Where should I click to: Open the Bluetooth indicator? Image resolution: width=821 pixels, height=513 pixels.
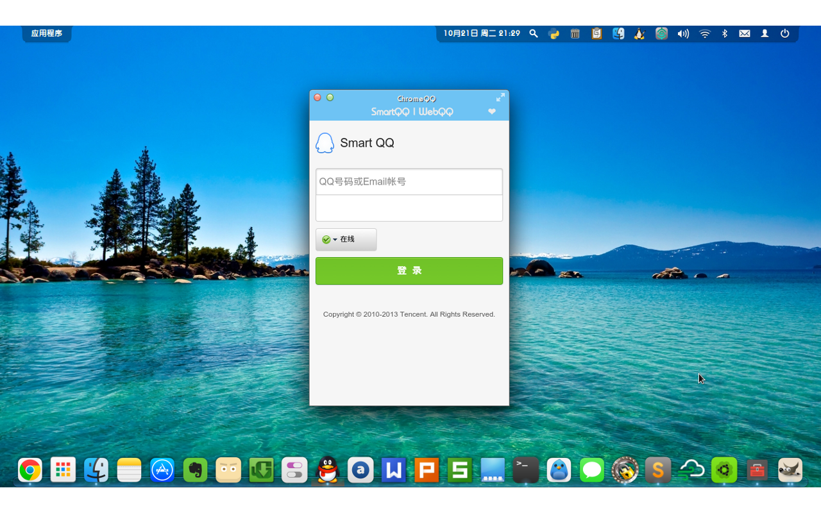(x=725, y=33)
